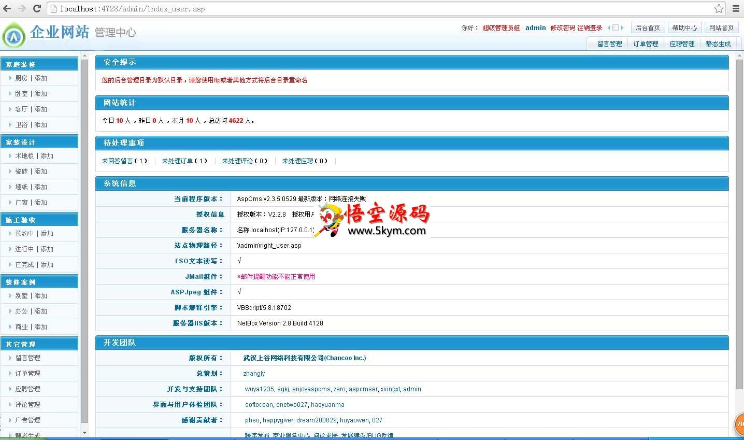Open 留言管理 in the left sidebar
The width and height of the screenshot is (744, 440).
27,358
